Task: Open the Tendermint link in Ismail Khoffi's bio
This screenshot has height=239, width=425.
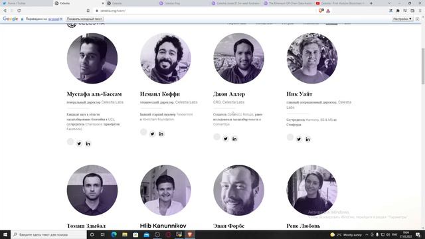Action: point(185,114)
